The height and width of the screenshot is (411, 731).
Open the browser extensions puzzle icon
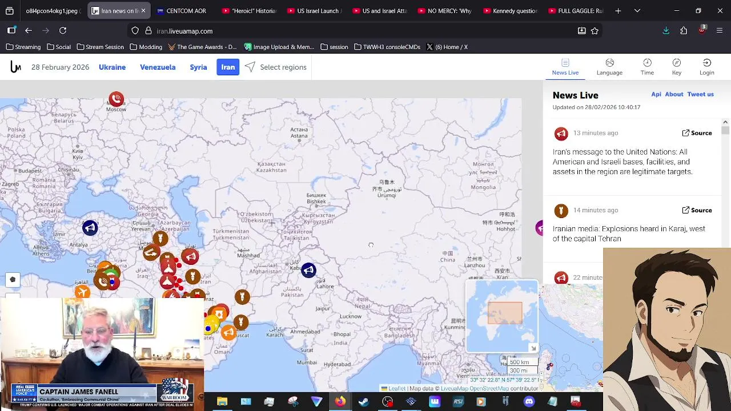pyautogui.click(x=684, y=31)
